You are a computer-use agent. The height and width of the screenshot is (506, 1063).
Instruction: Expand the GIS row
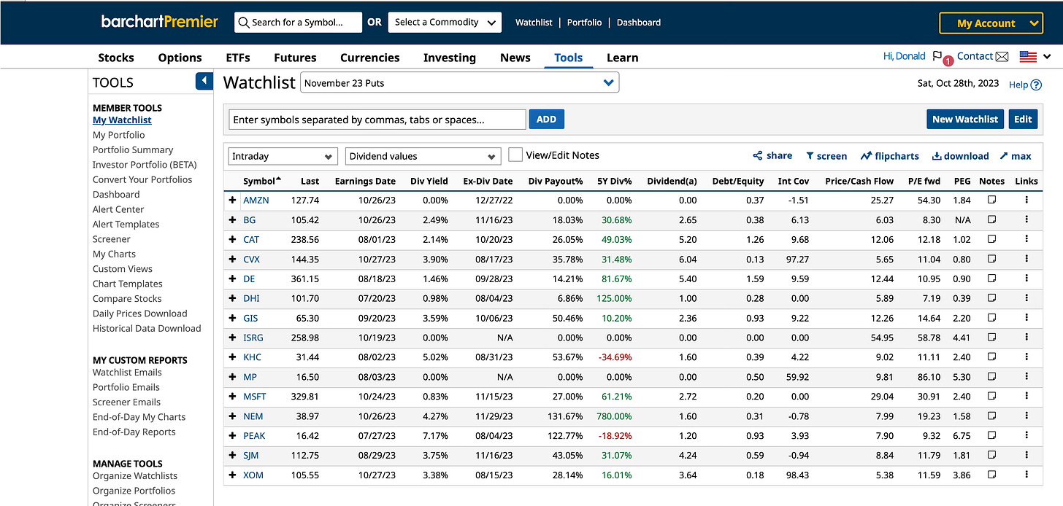pyautogui.click(x=232, y=318)
